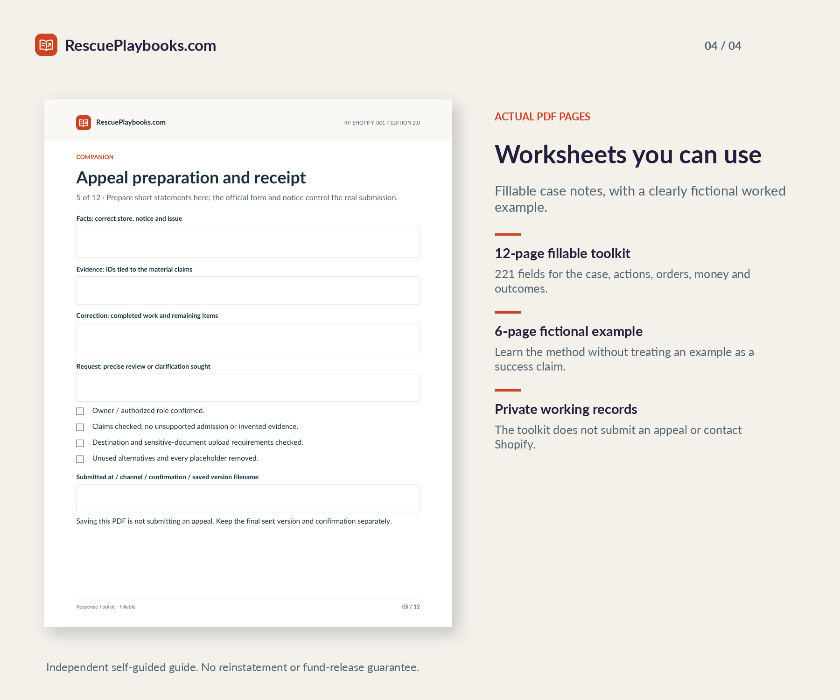Image resolution: width=840 pixels, height=700 pixels.
Task: Tick the Claims checked checkbox
Action: 80,427
